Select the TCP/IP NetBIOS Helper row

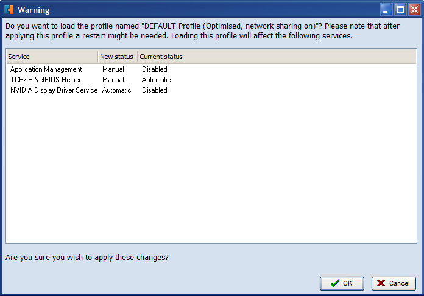[211, 80]
